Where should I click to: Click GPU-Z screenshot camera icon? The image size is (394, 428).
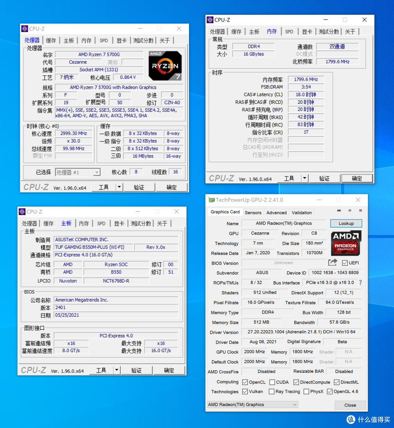pyautogui.click(x=339, y=210)
